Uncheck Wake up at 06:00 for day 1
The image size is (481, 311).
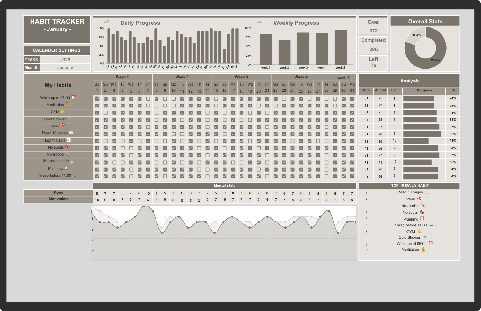97,99
